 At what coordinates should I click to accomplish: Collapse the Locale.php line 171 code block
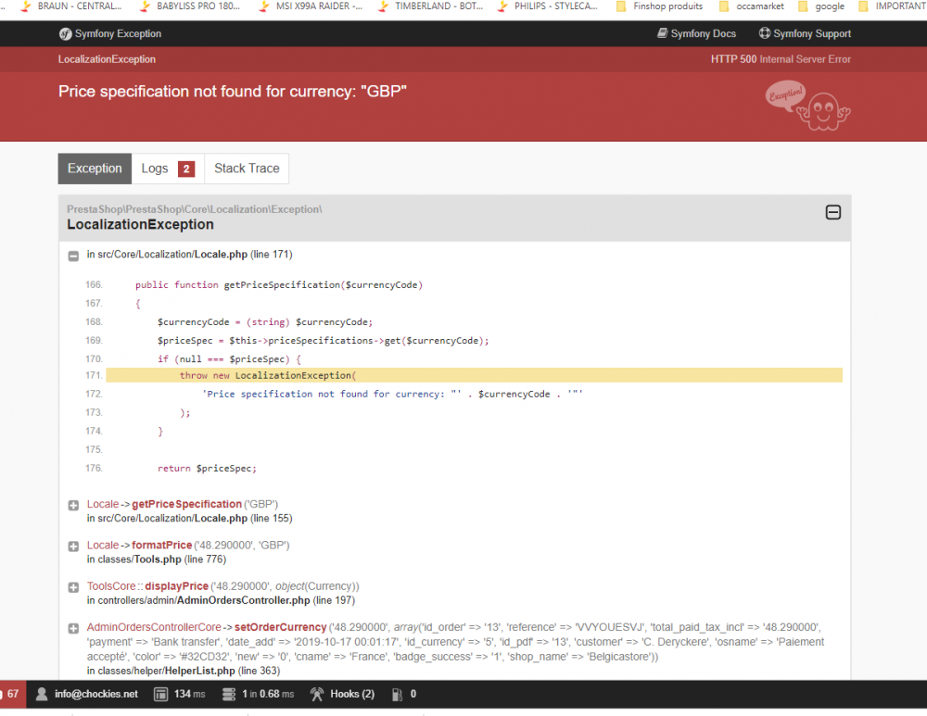[73, 256]
